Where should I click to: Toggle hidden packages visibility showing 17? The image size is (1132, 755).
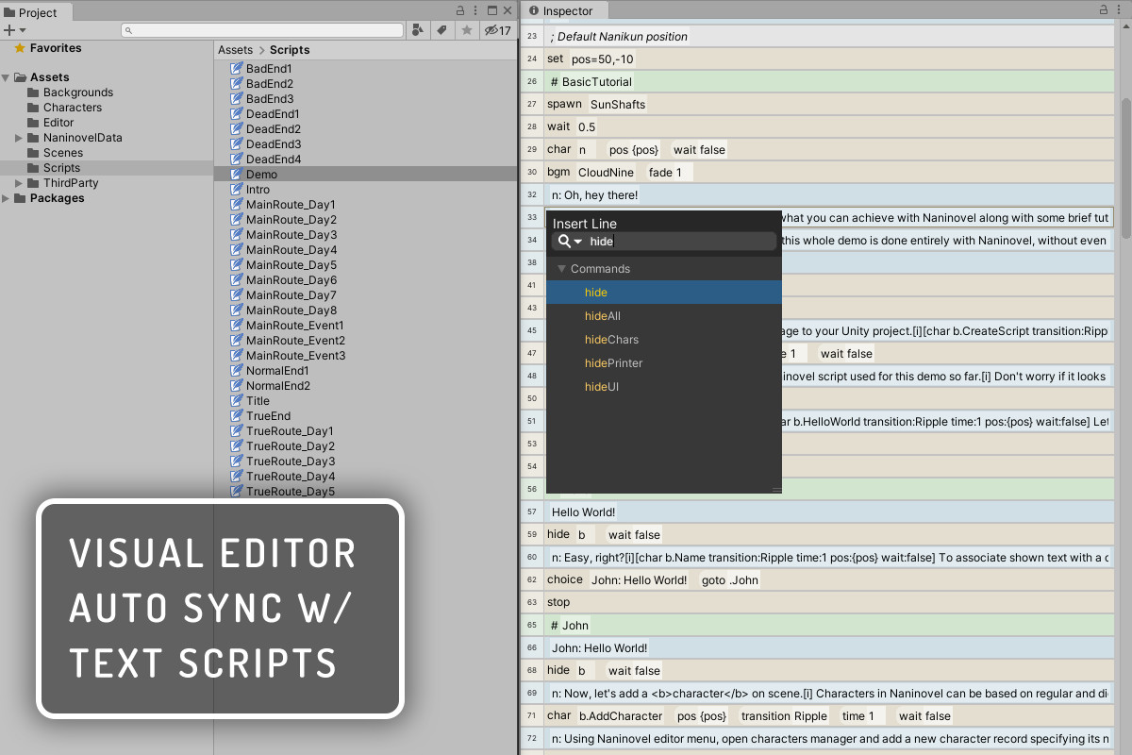[497, 31]
